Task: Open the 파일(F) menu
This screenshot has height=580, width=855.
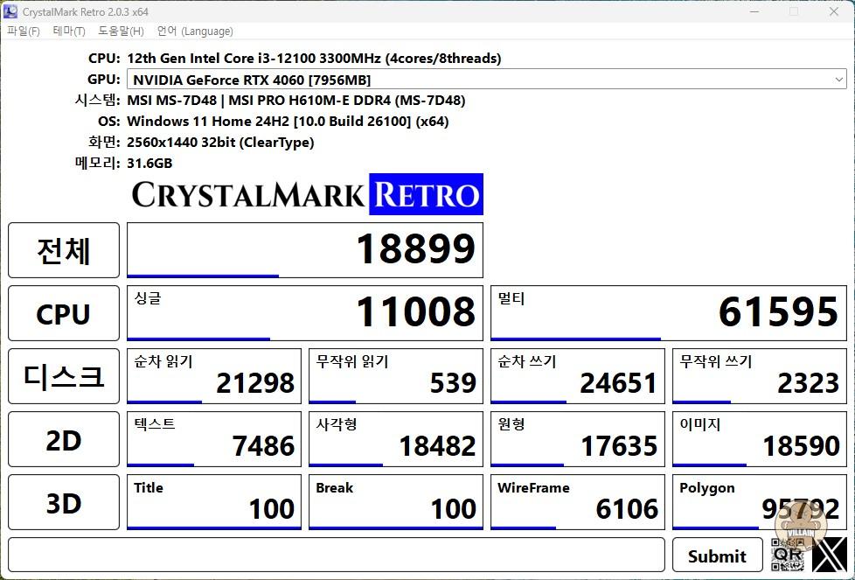Action: click(24, 31)
